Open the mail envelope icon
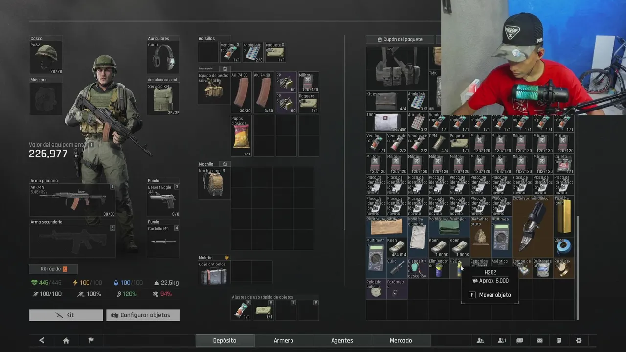The width and height of the screenshot is (626, 352). click(x=539, y=341)
